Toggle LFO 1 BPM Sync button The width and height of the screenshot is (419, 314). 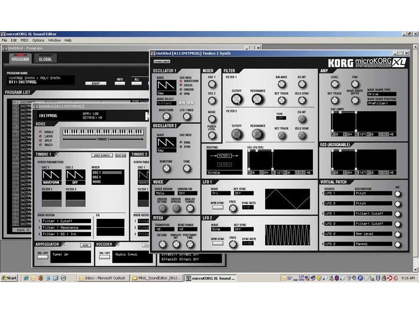pos(217,207)
